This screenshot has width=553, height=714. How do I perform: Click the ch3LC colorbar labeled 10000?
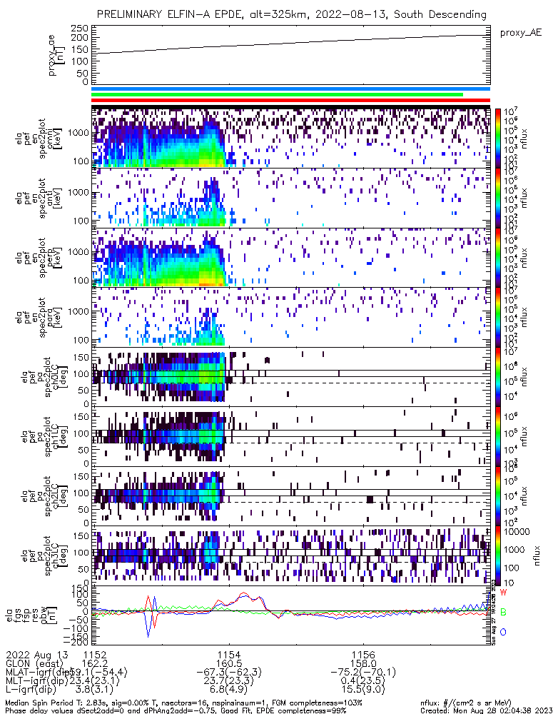(498, 556)
